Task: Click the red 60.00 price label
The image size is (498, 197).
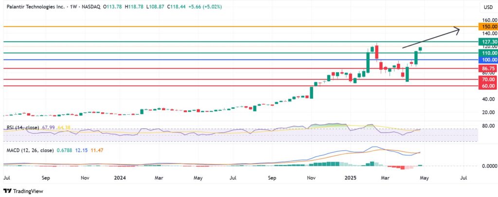Action: coord(488,86)
